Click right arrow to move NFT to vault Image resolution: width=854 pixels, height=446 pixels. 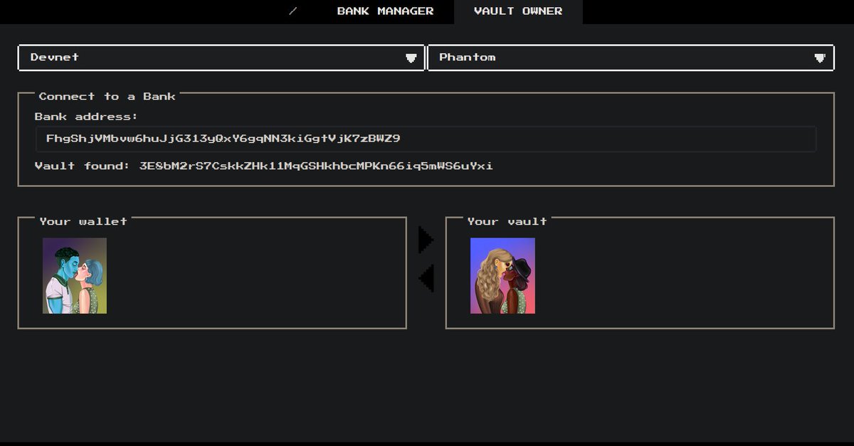426,240
